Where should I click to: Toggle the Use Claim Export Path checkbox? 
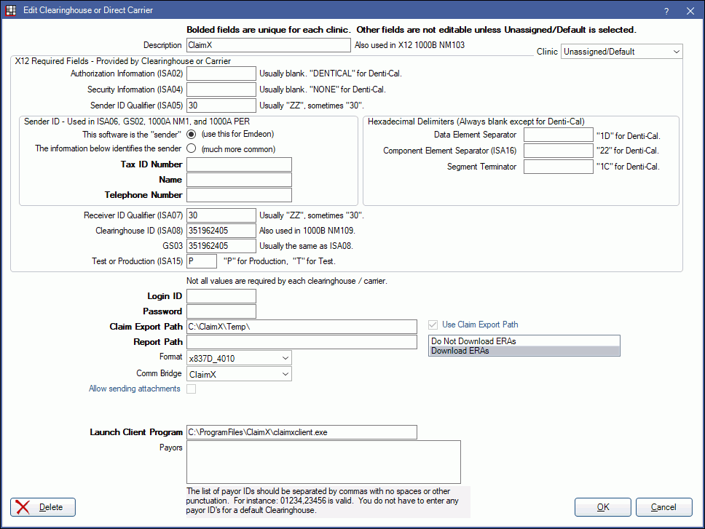(433, 325)
